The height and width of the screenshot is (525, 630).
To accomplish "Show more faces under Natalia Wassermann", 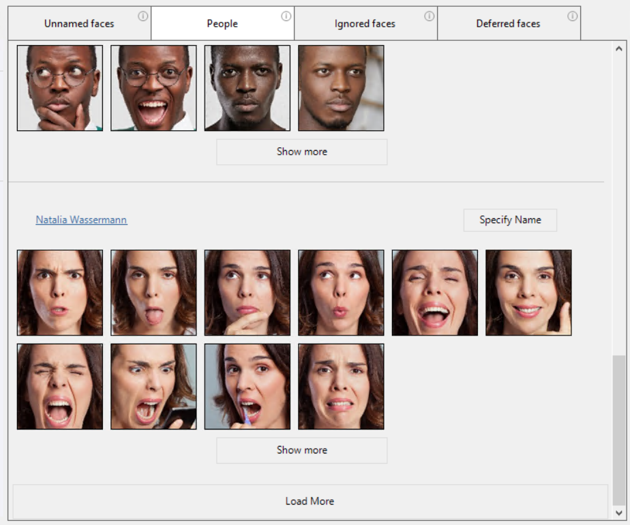I will click(x=301, y=451).
